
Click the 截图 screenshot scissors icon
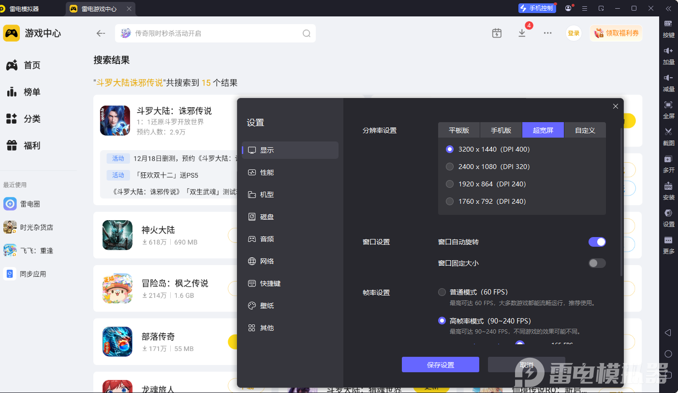coord(668,132)
